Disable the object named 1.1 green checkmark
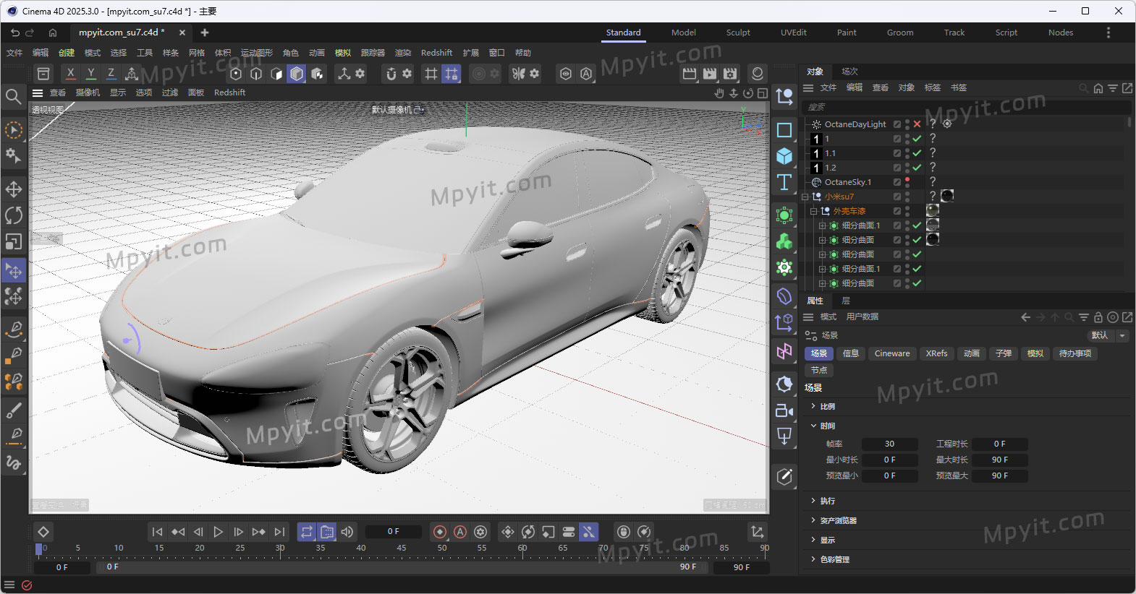Screen dimensions: 1136x594 (x=917, y=153)
